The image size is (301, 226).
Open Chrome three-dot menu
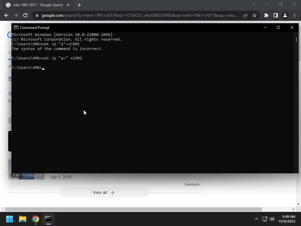[x=295, y=15]
